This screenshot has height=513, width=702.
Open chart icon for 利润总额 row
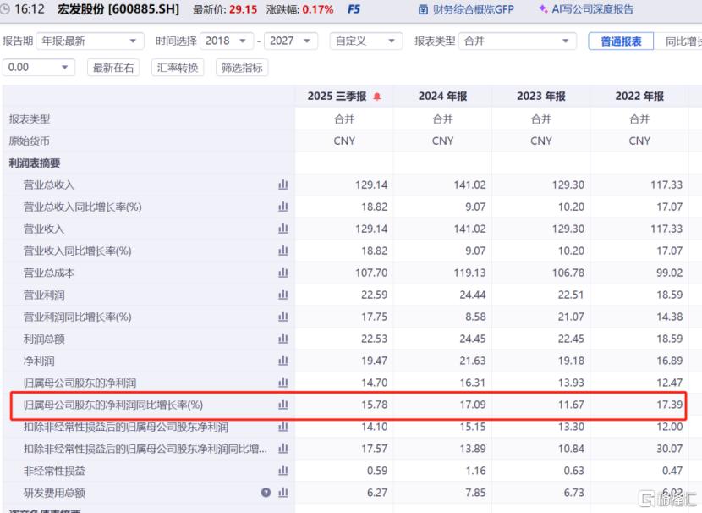[x=283, y=339]
